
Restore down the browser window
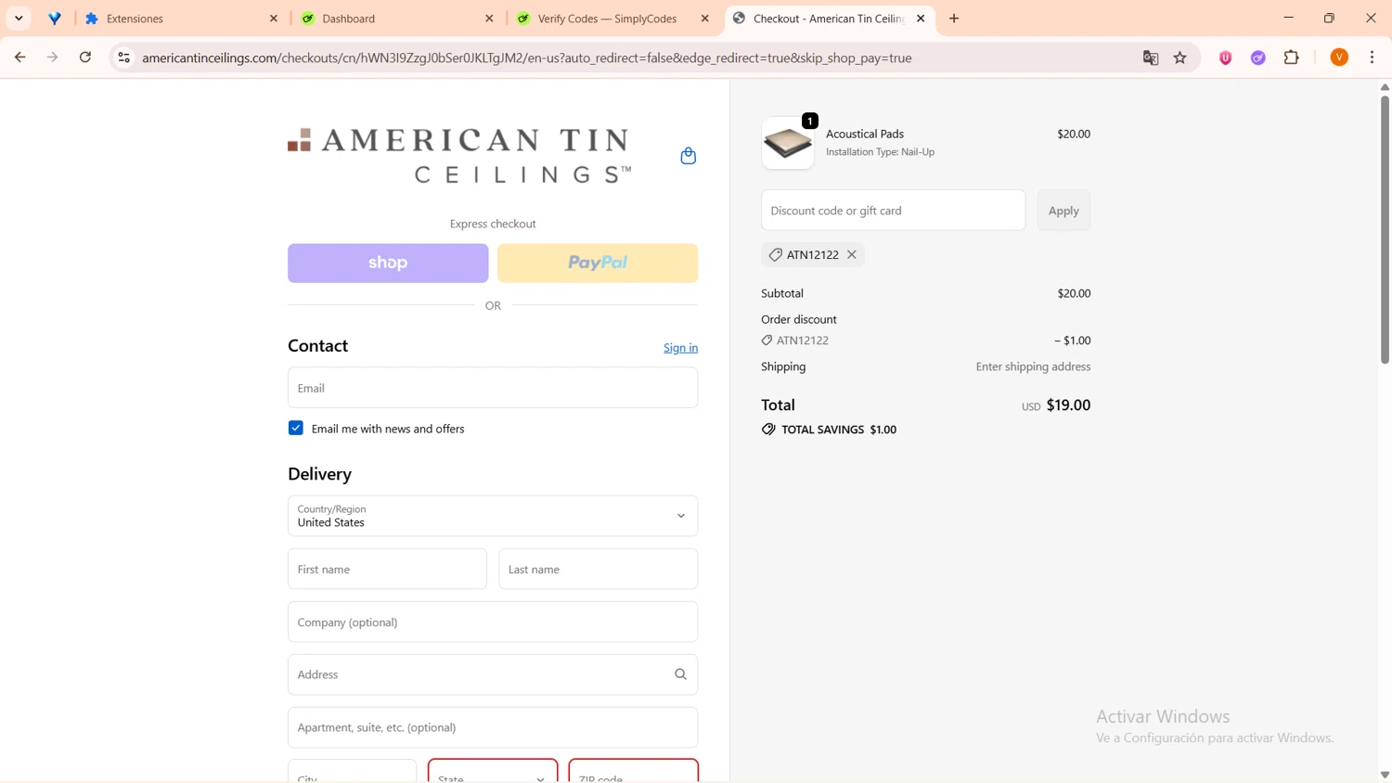(1329, 19)
